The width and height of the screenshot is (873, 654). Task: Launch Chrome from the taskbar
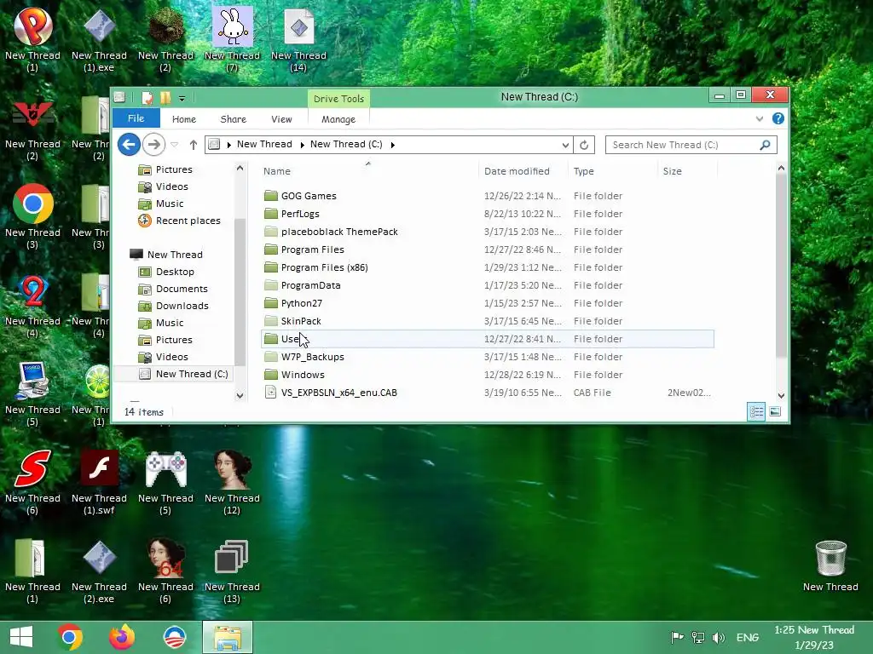69,637
